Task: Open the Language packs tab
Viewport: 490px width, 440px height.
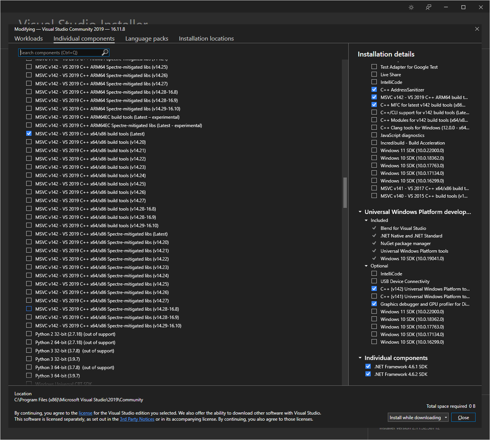Action: [147, 39]
